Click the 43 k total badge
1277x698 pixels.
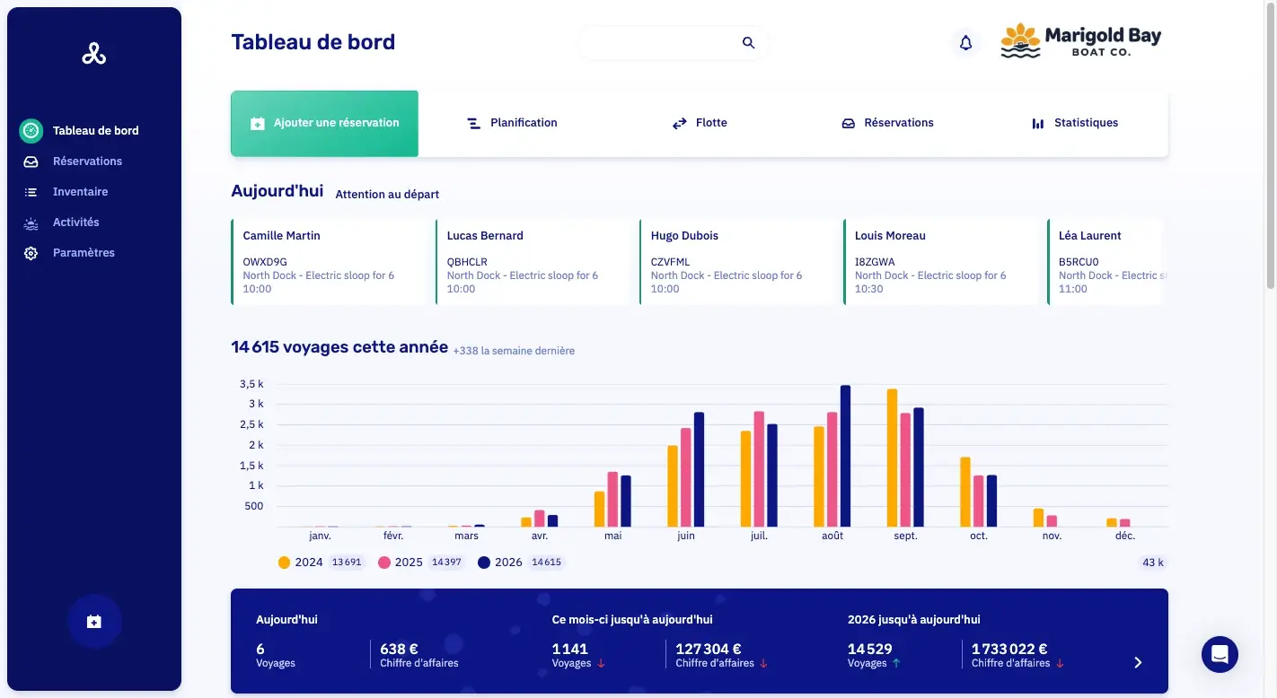pyautogui.click(x=1152, y=563)
